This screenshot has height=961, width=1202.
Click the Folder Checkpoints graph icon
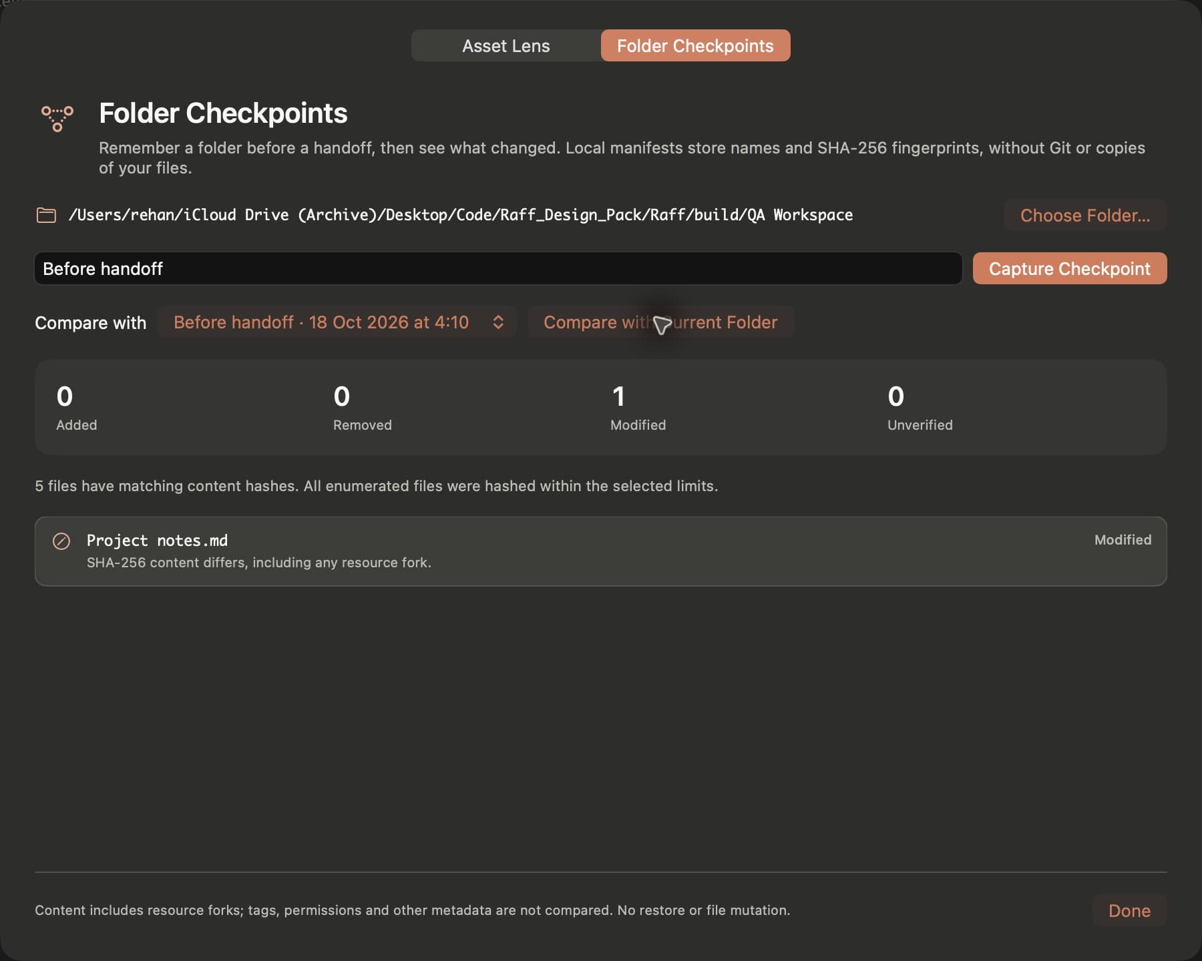tap(57, 118)
